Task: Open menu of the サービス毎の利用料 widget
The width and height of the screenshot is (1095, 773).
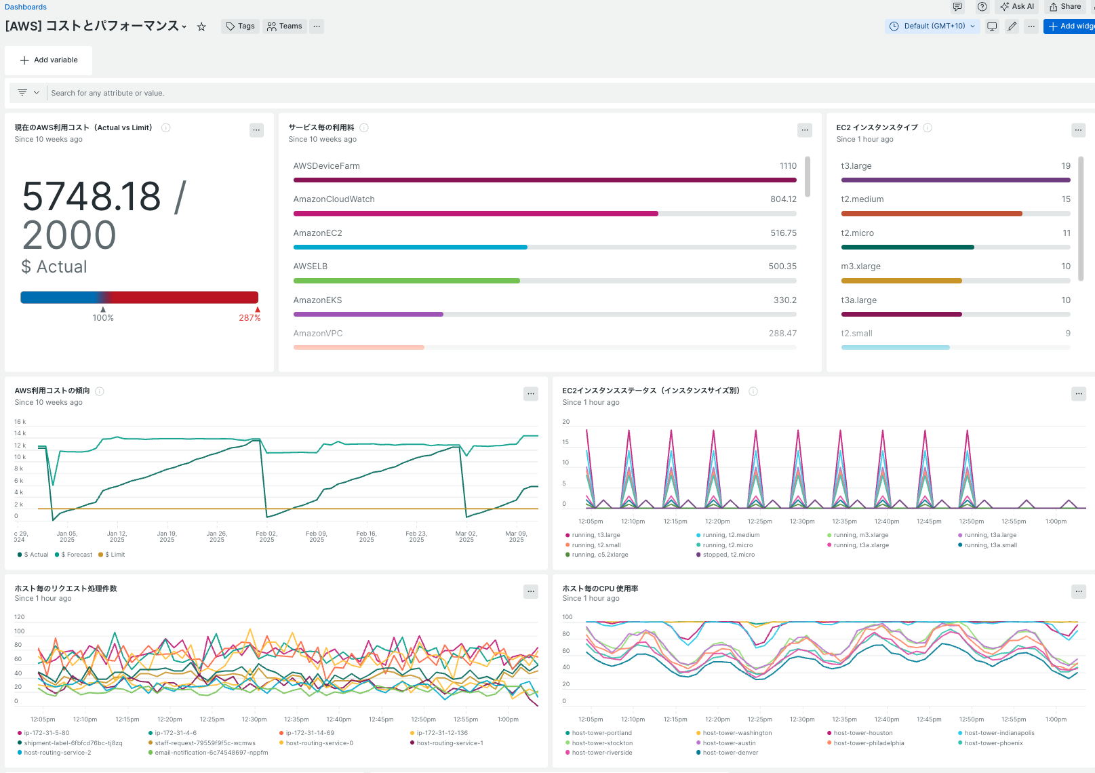Action: click(x=805, y=130)
